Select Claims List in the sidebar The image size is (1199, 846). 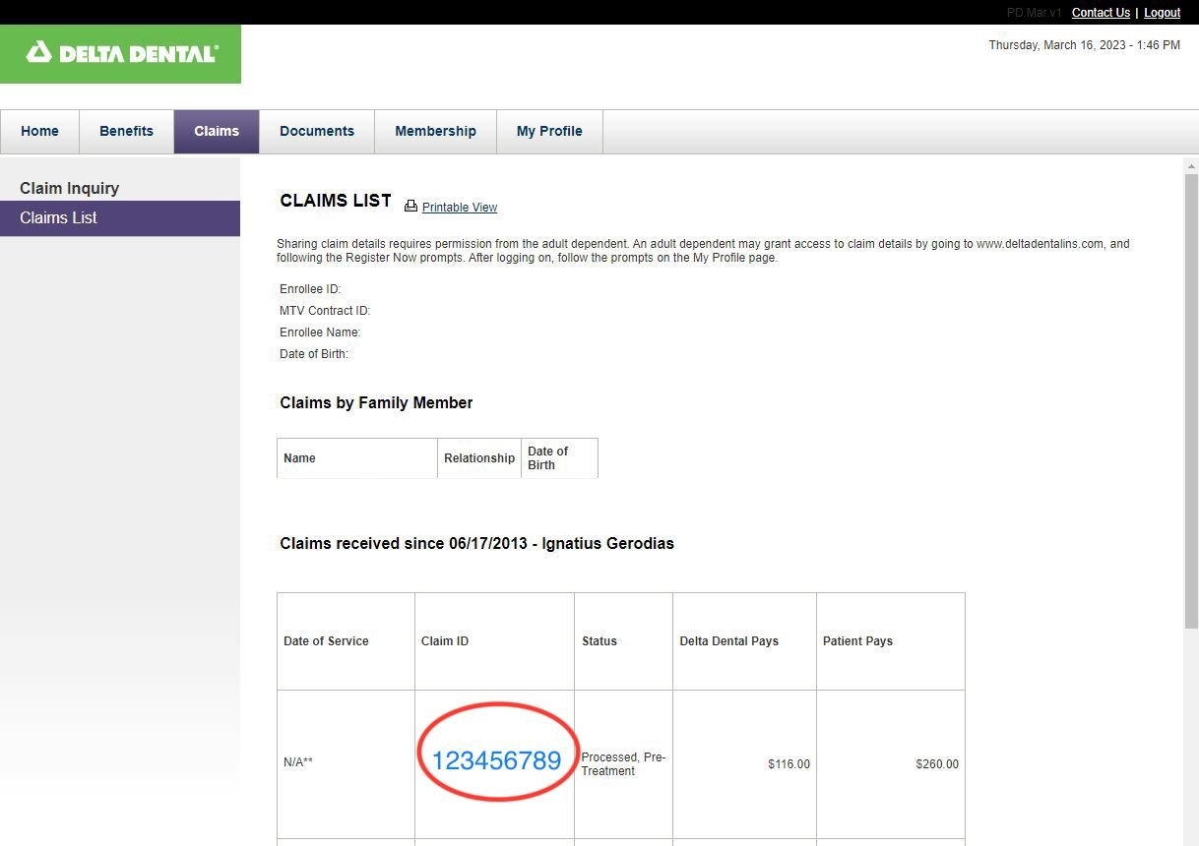click(x=58, y=217)
